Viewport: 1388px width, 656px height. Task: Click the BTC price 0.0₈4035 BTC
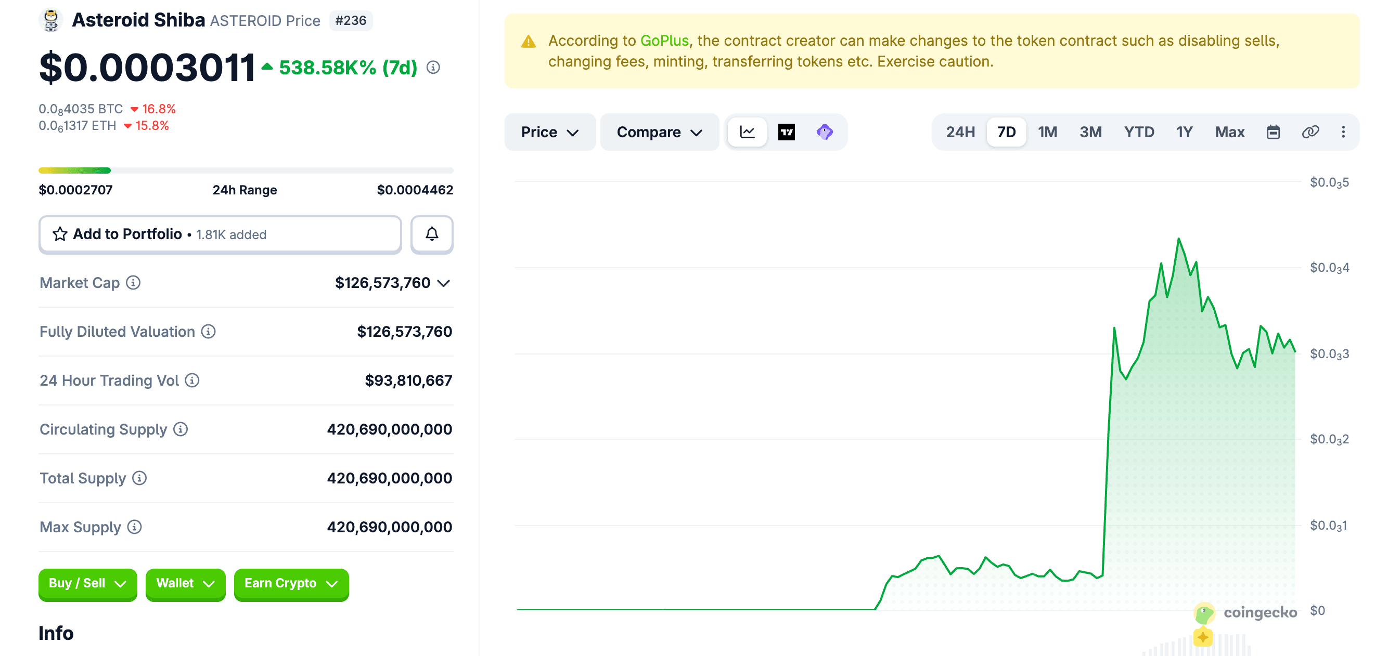click(81, 109)
